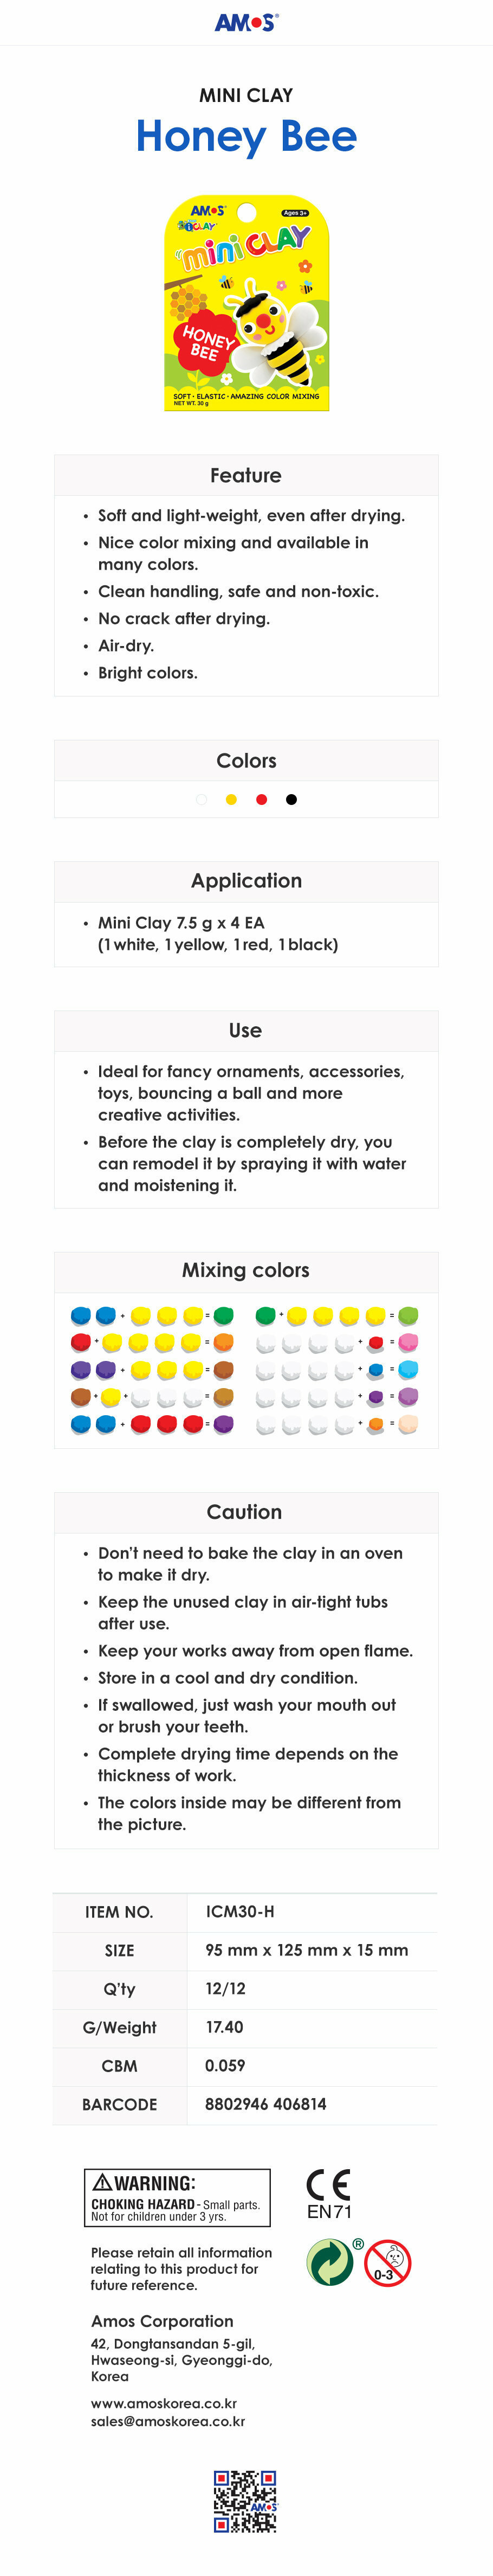The height and width of the screenshot is (2576, 493).
Task: Click the QR code at the bottom
Action: 245,2501
